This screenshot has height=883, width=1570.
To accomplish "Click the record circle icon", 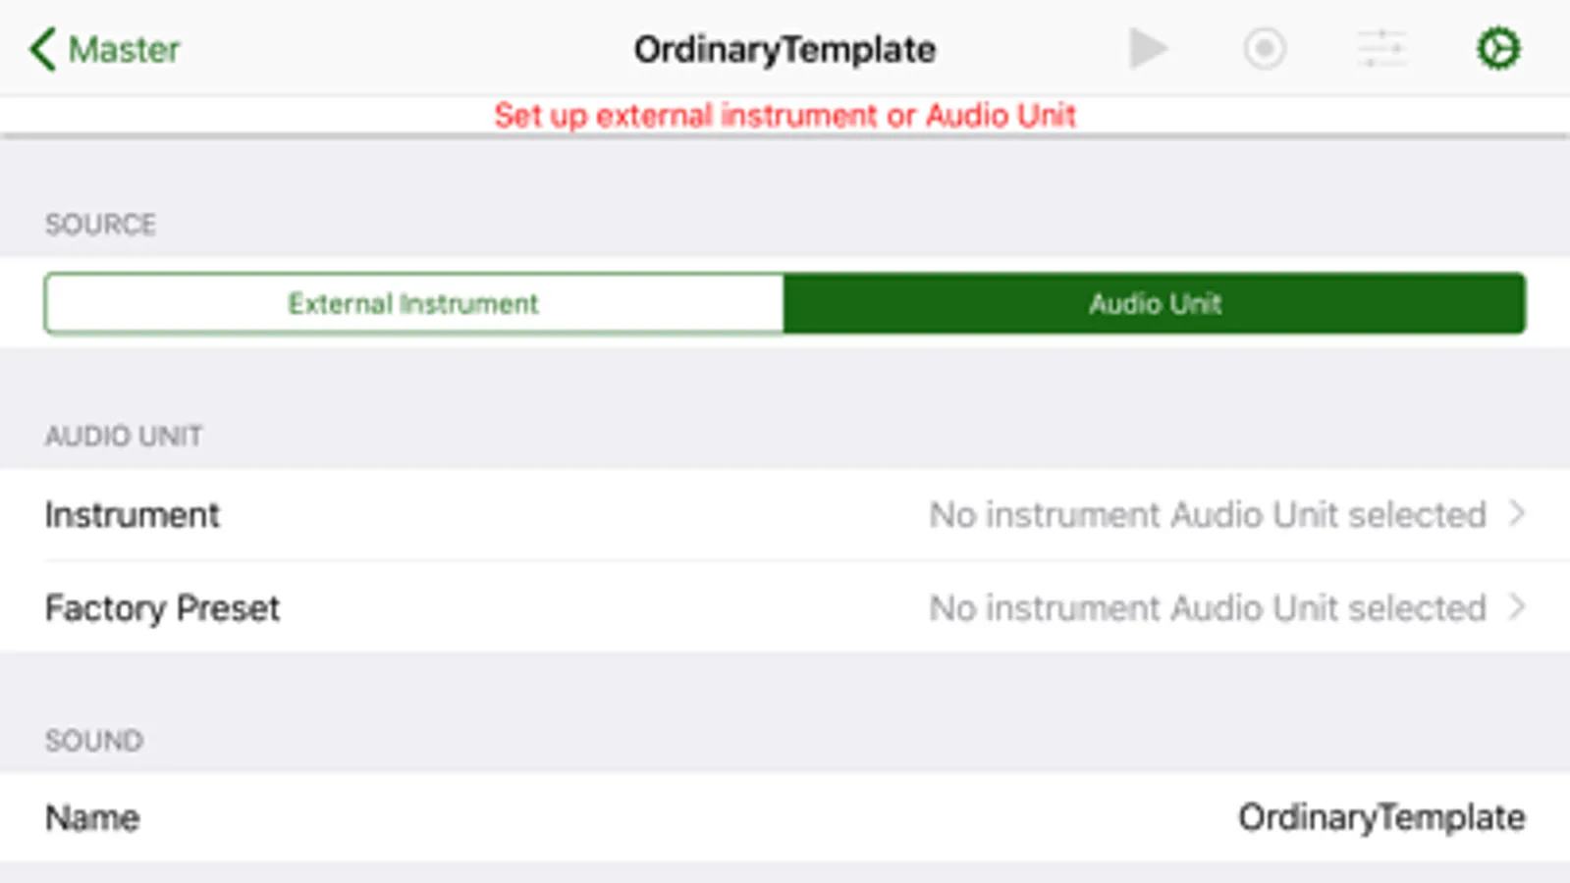I will [x=1265, y=49].
